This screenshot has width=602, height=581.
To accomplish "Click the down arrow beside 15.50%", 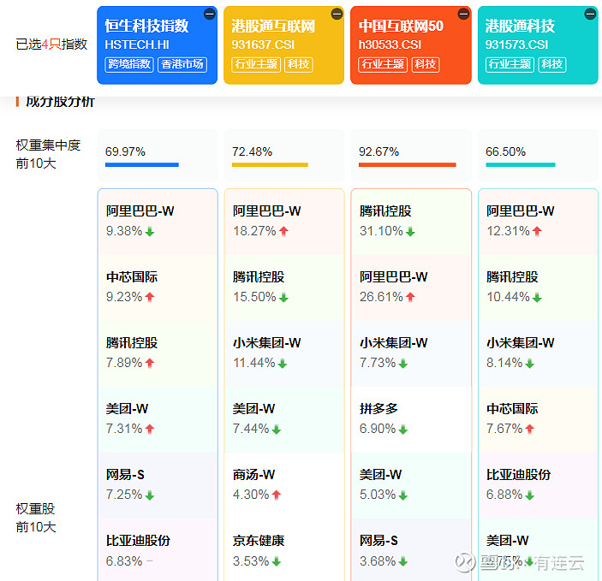I will click(283, 298).
